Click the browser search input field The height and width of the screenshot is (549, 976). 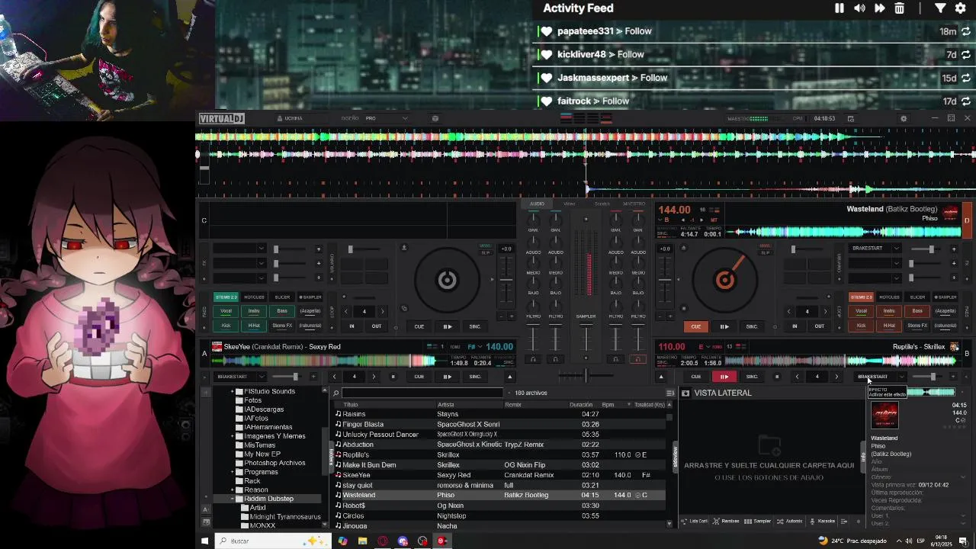click(x=422, y=393)
